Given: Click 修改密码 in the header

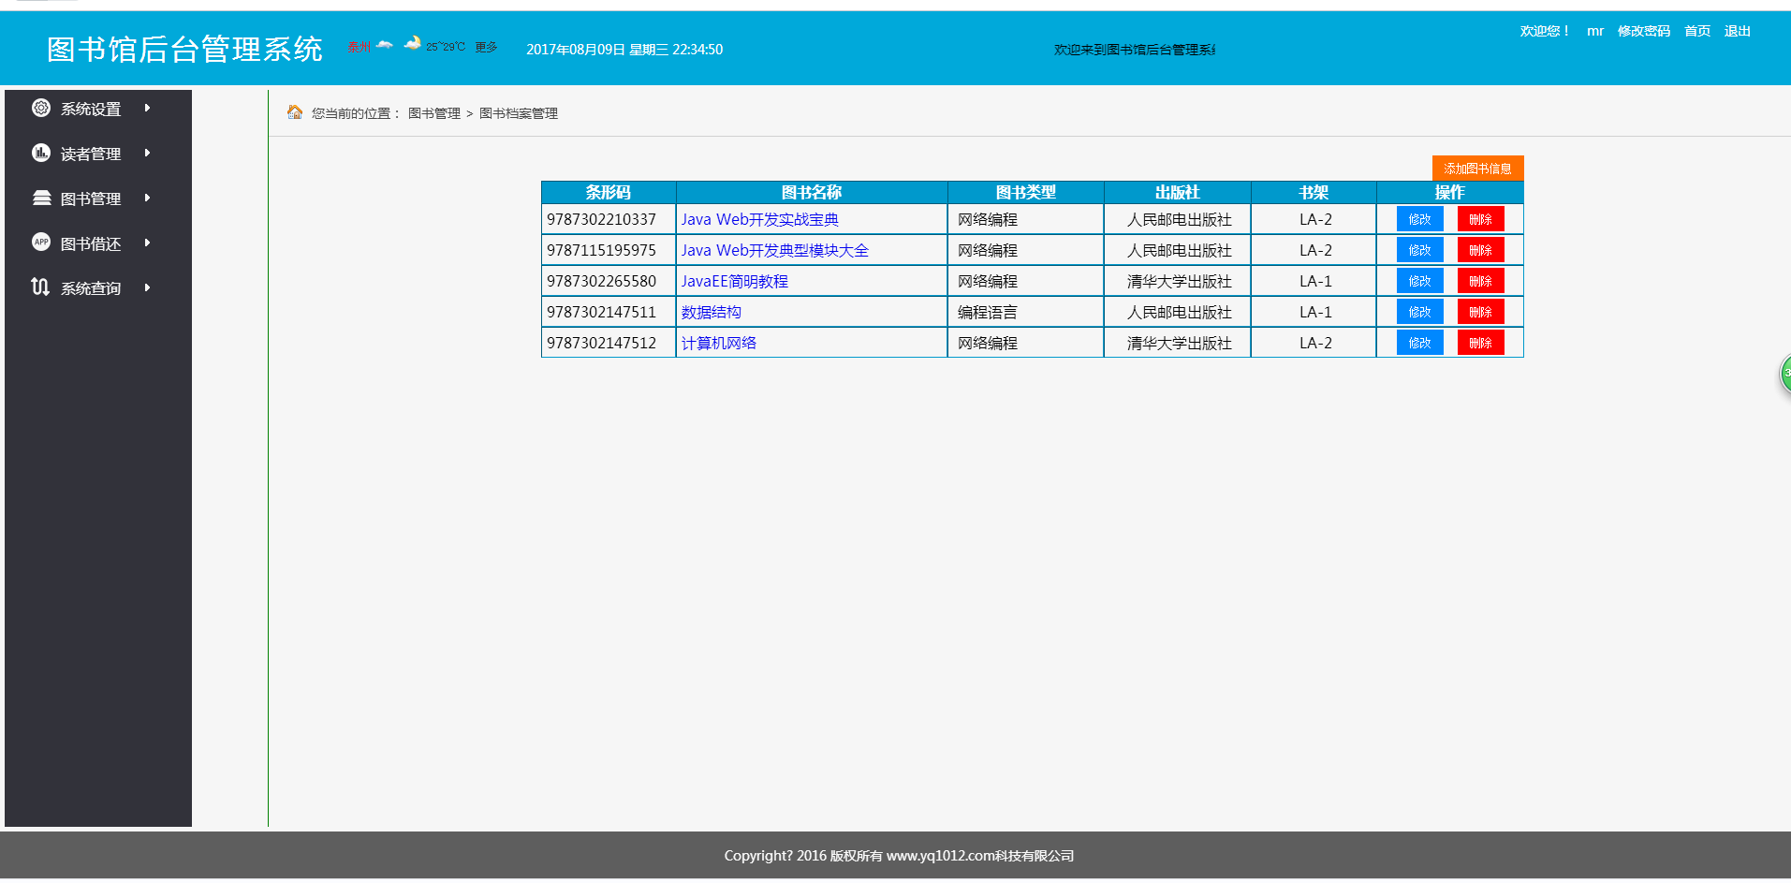Looking at the screenshot, I should point(1644,31).
